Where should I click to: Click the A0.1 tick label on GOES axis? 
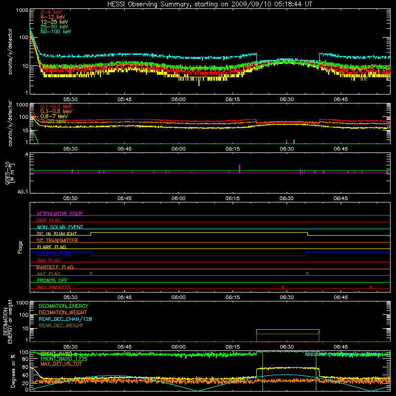(23, 192)
